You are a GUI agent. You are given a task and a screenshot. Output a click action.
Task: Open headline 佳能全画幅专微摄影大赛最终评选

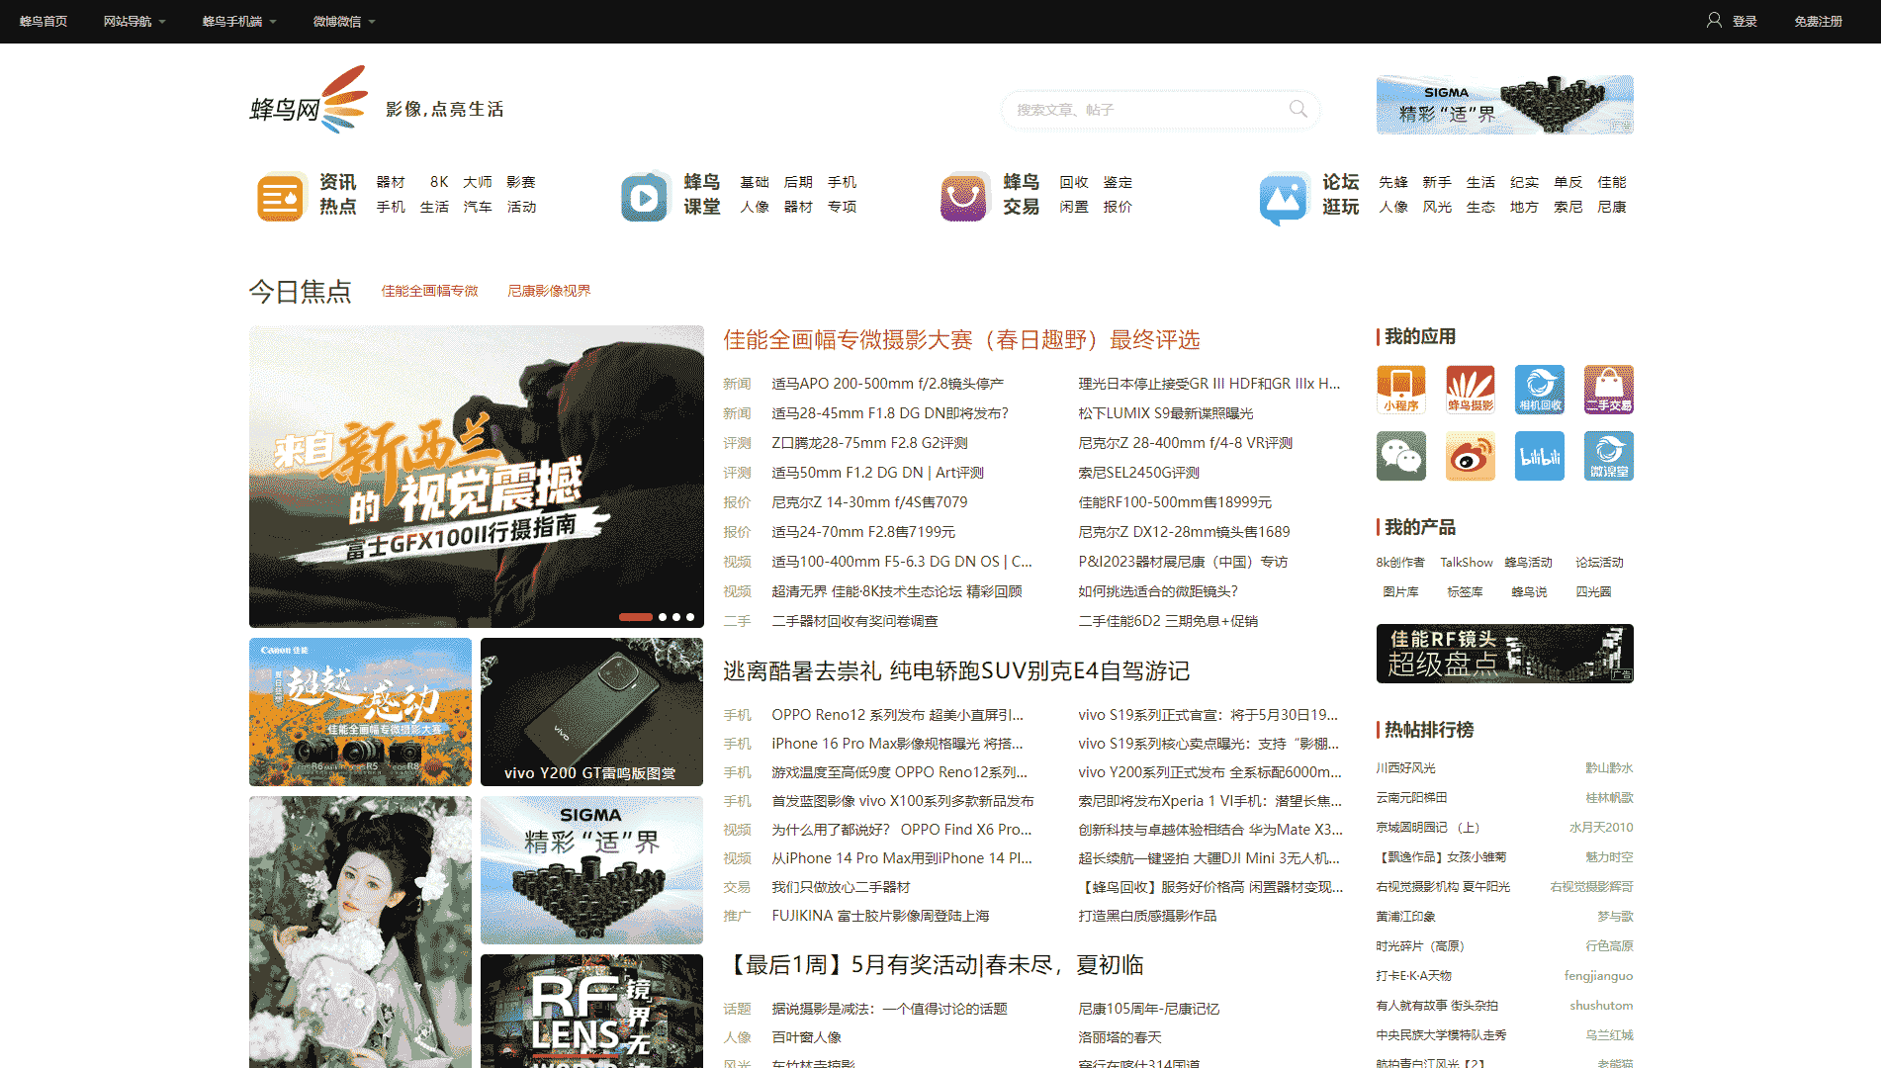[960, 340]
